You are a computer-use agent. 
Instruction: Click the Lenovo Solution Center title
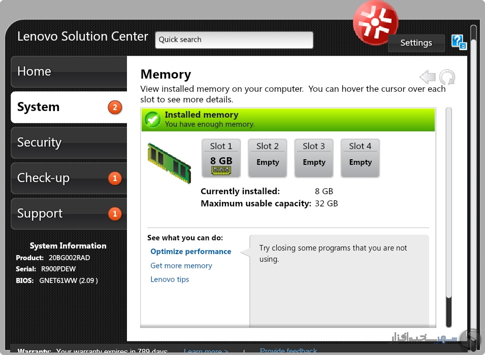click(x=83, y=37)
